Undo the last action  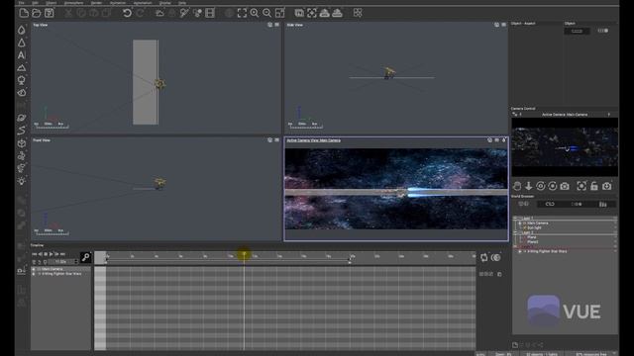click(127, 13)
